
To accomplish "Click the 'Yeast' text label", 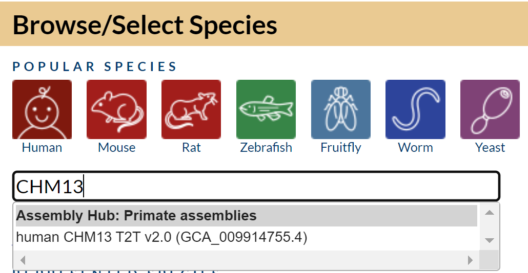I will (x=490, y=148).
